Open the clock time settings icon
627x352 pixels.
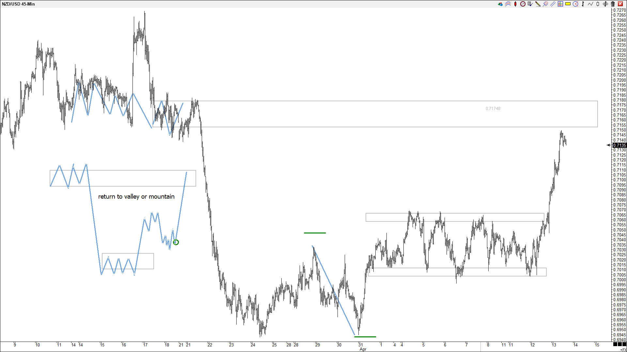pyautogui.click(x=523, y=4)
